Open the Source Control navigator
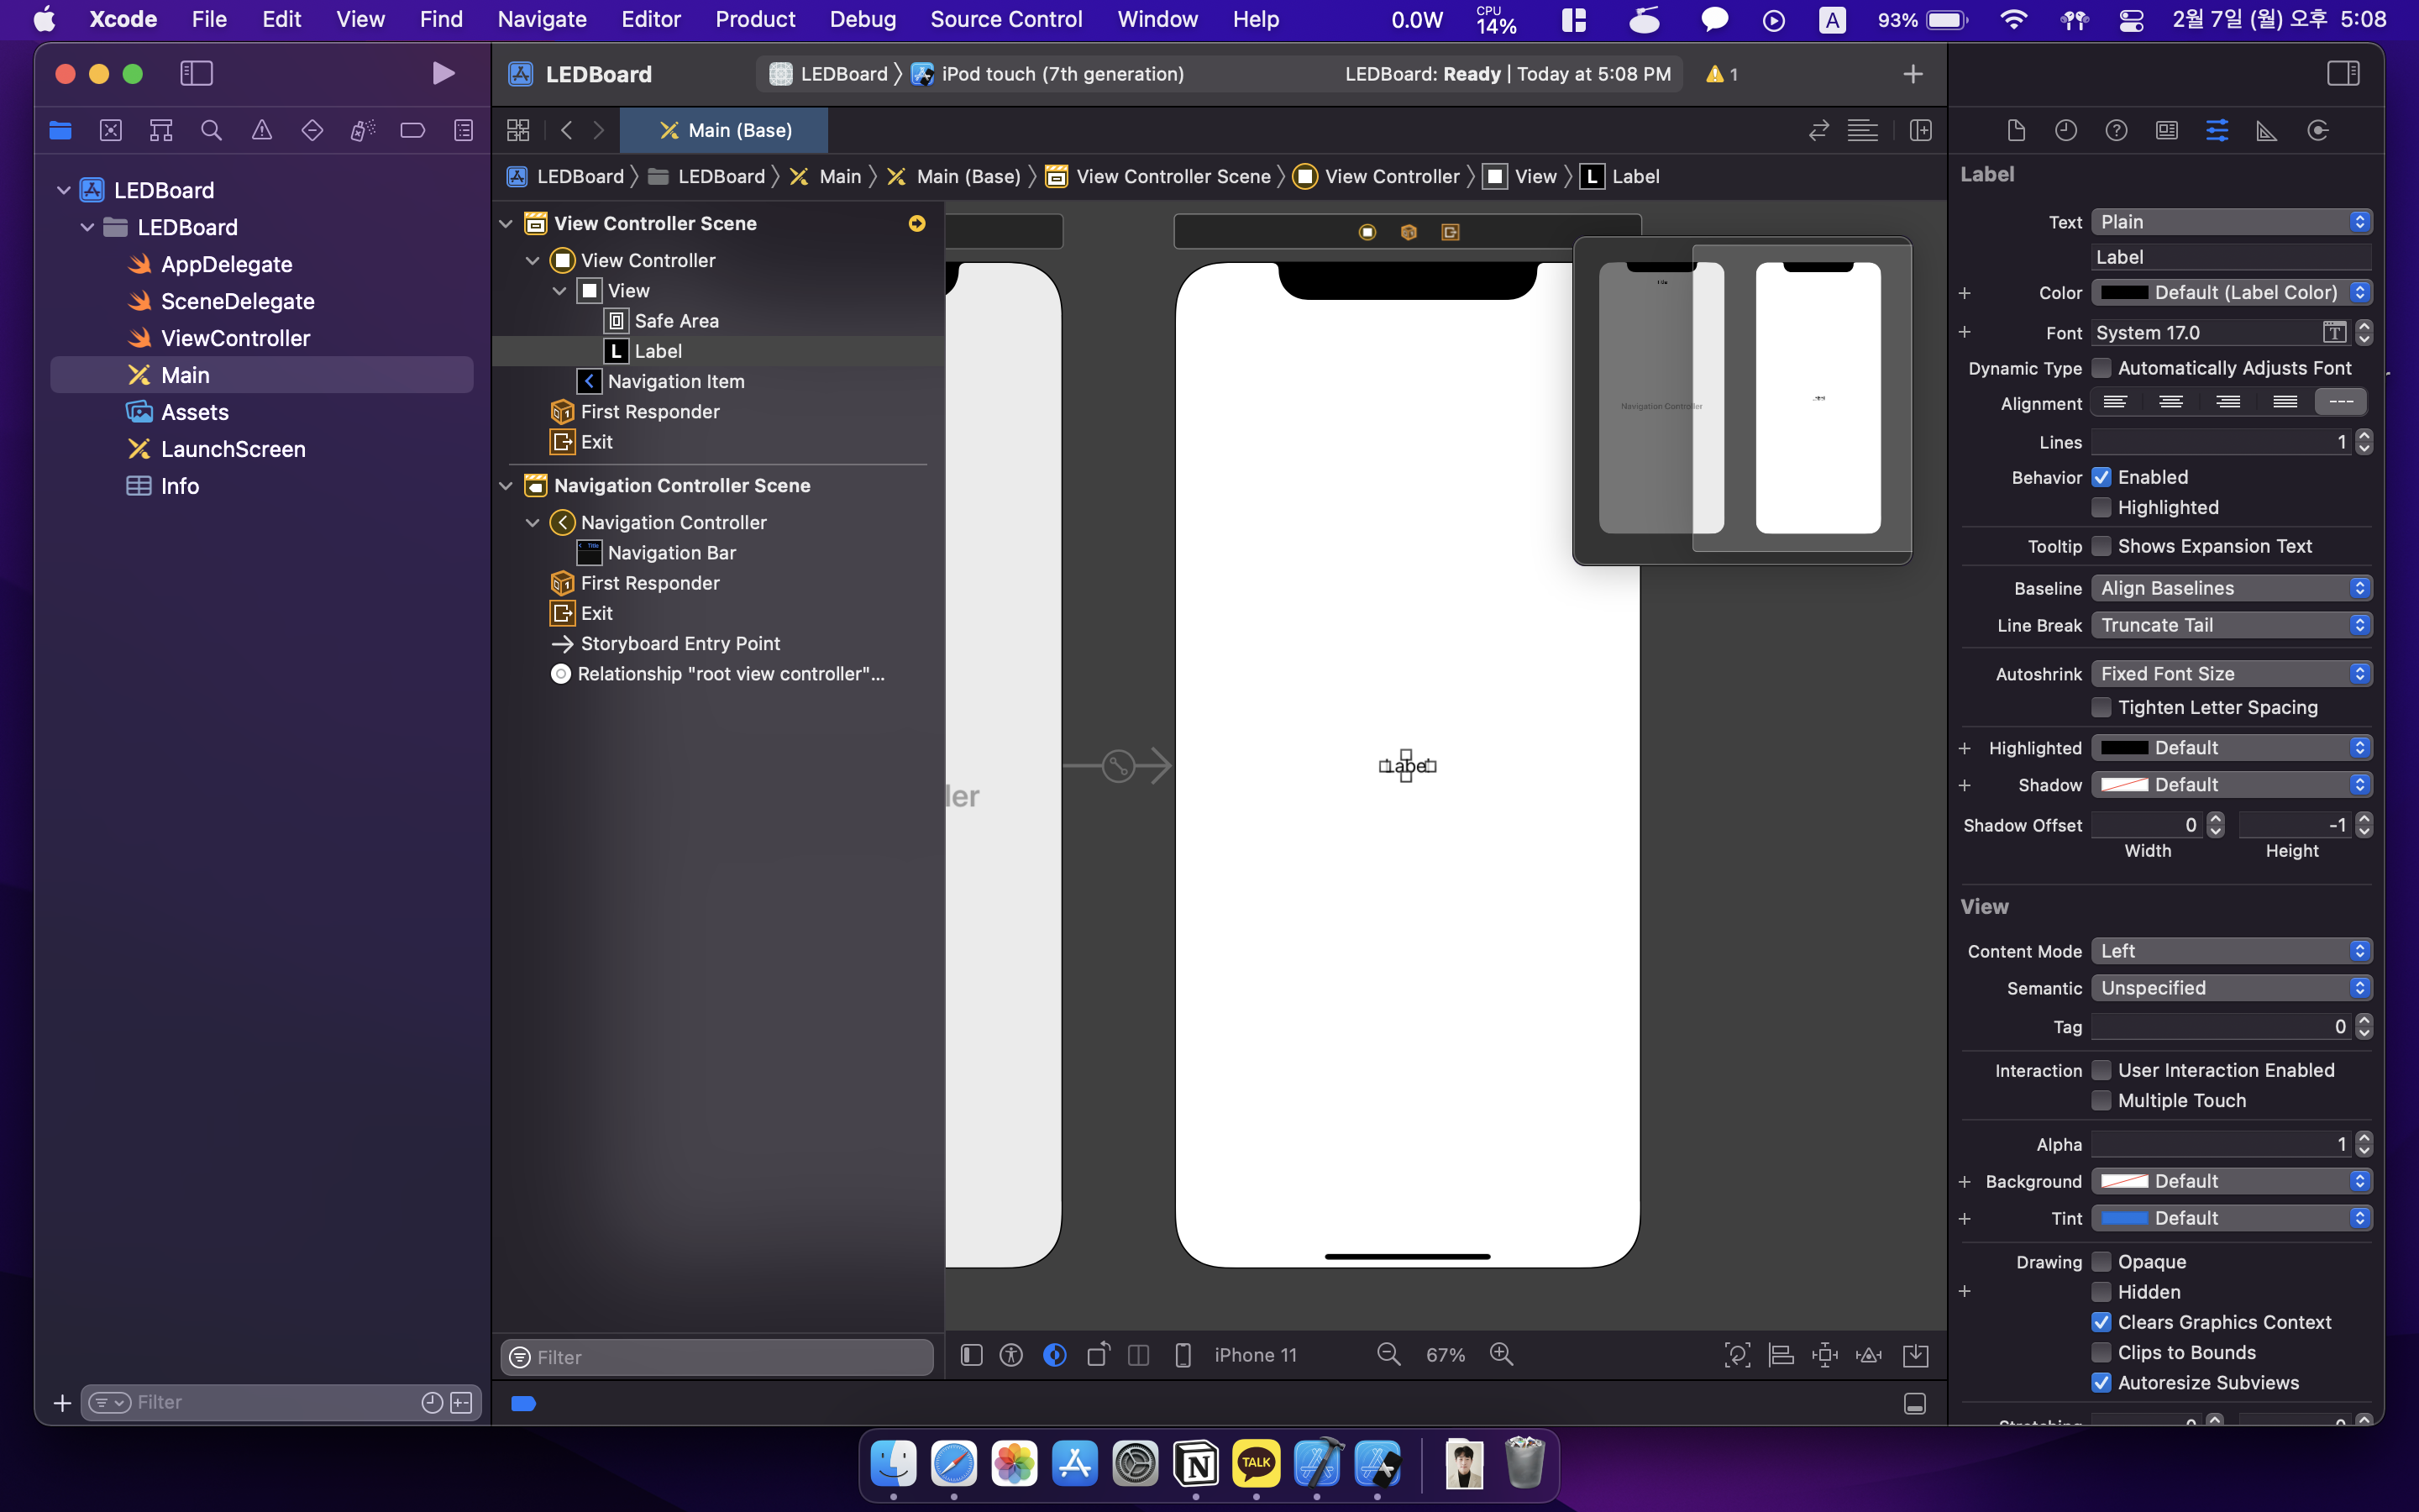 point(111,130)
